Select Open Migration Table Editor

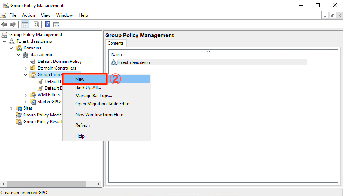point(107,104)
